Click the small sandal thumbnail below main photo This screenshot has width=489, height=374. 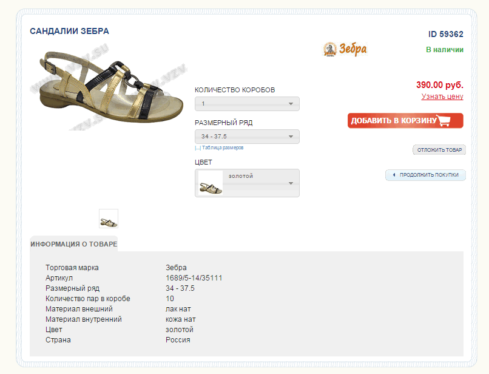click(109, 219)
